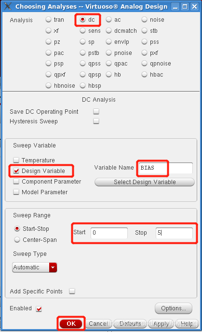Select the qpnoise analysis radio button
202x332 pixels.
[144, 63]
